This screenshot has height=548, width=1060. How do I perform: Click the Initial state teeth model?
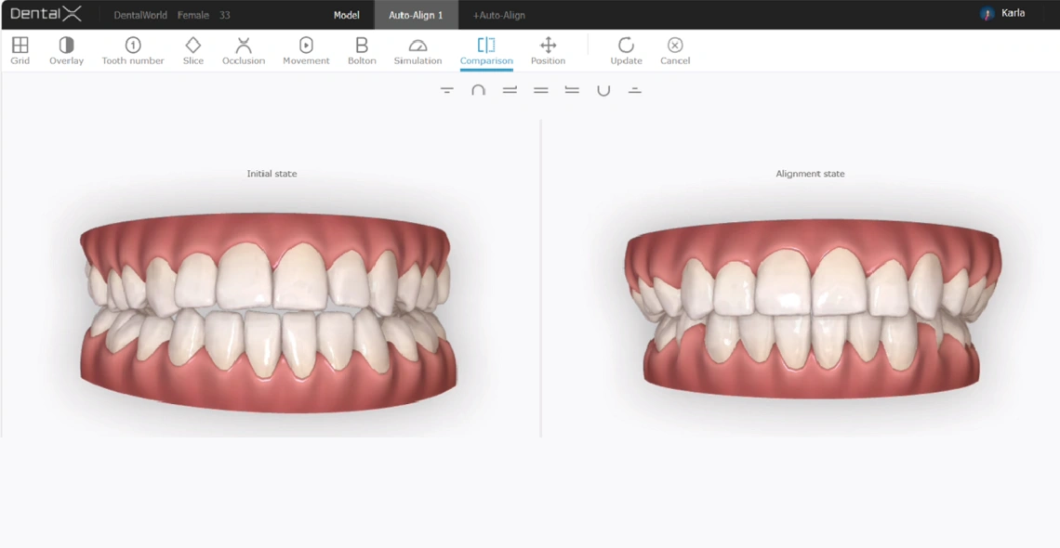pyautogui.click(x=269, y=311)
